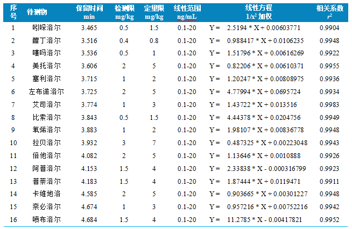Select equation 2.33838 * X - 0.000316799

(266, 169)
